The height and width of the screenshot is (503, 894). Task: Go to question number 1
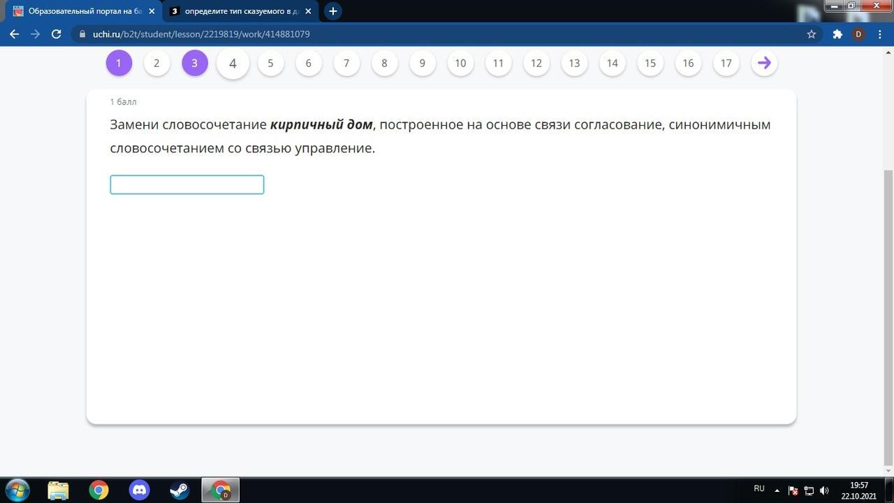tap(119, 63)
